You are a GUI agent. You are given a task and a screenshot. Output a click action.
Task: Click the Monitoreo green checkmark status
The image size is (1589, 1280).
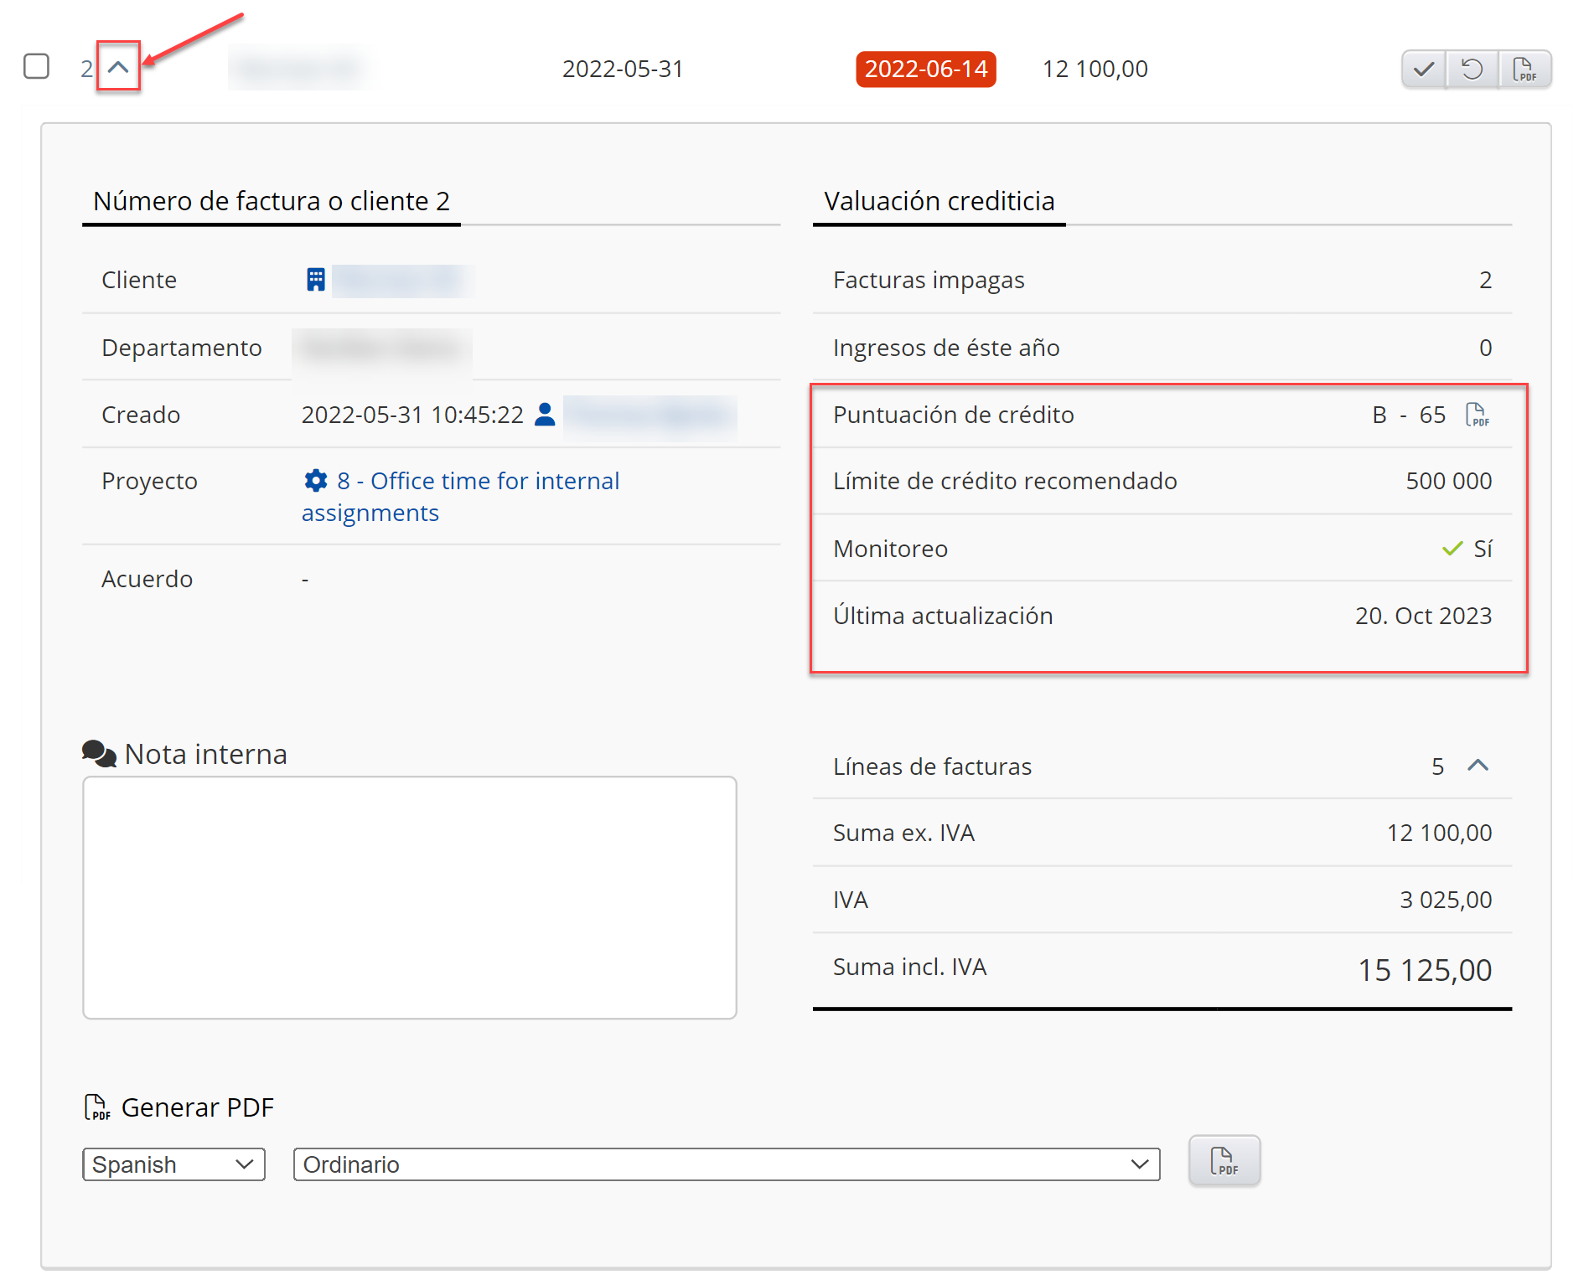pos(1452,549)
